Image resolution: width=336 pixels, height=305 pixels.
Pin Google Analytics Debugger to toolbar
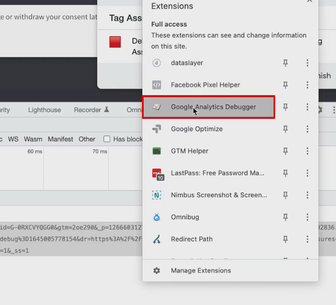pyautogui.click(x=286, y=107)
